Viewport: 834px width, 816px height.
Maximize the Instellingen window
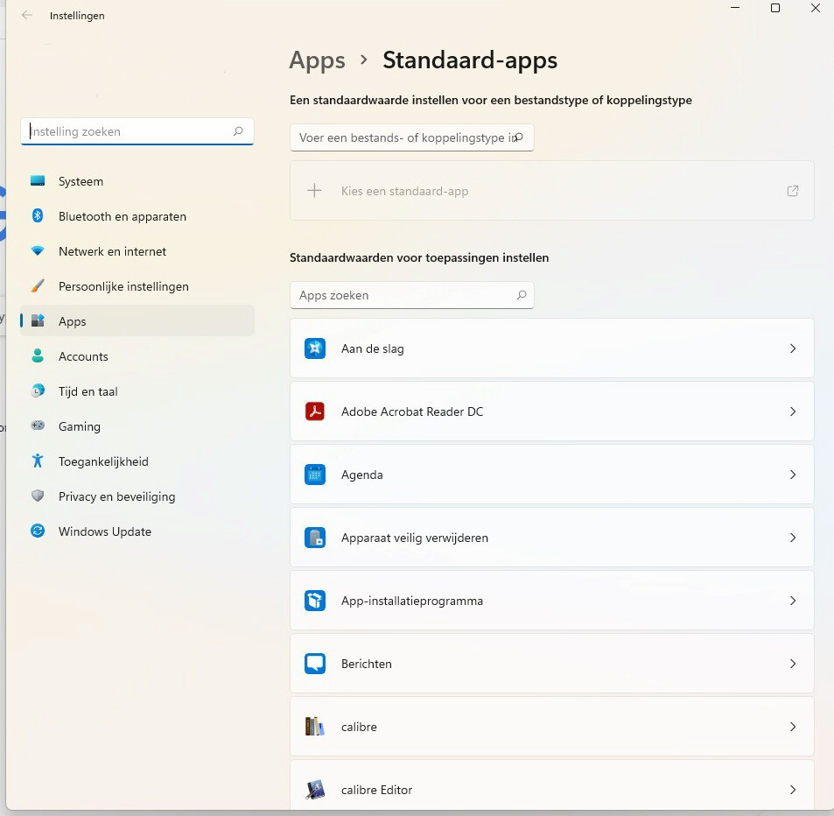point(775,8)
